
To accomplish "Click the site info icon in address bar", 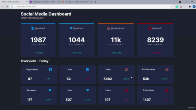I will pyautogui.click(x=12, y=7).
